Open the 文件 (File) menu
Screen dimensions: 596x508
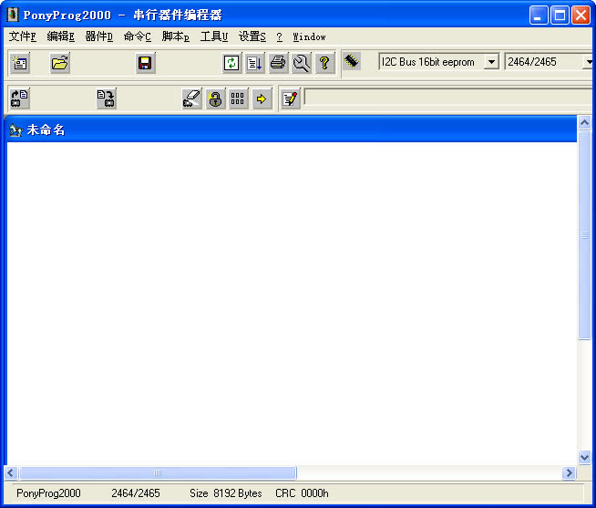pyautogui.click(x=22, y=37)
